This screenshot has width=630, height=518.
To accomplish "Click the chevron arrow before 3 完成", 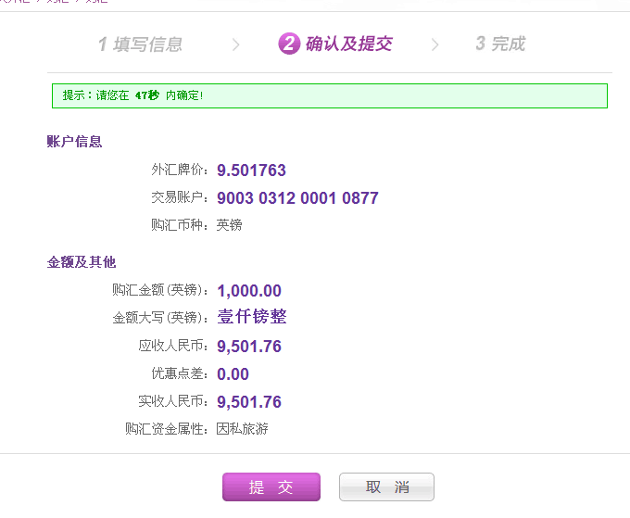I will pos(435,44).
